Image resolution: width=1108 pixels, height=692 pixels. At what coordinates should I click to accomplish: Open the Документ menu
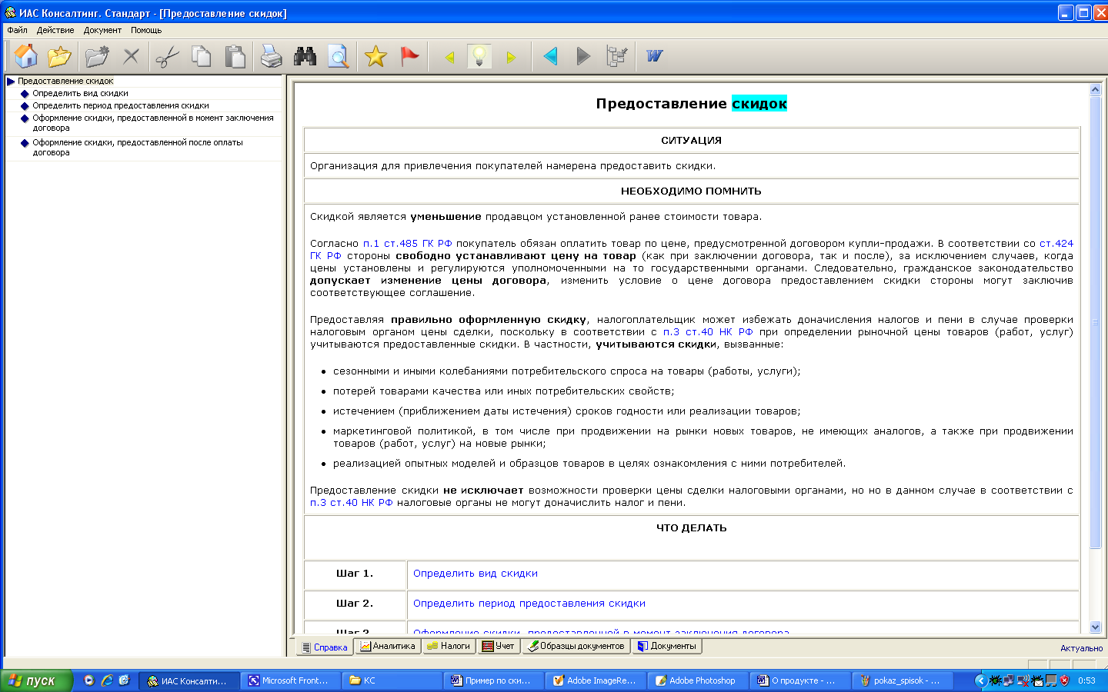pos(102,30)
